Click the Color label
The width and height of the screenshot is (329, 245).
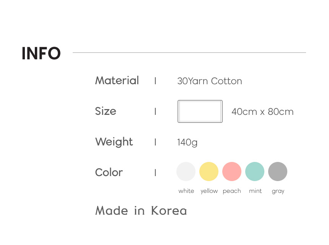(x=109, y=172)
